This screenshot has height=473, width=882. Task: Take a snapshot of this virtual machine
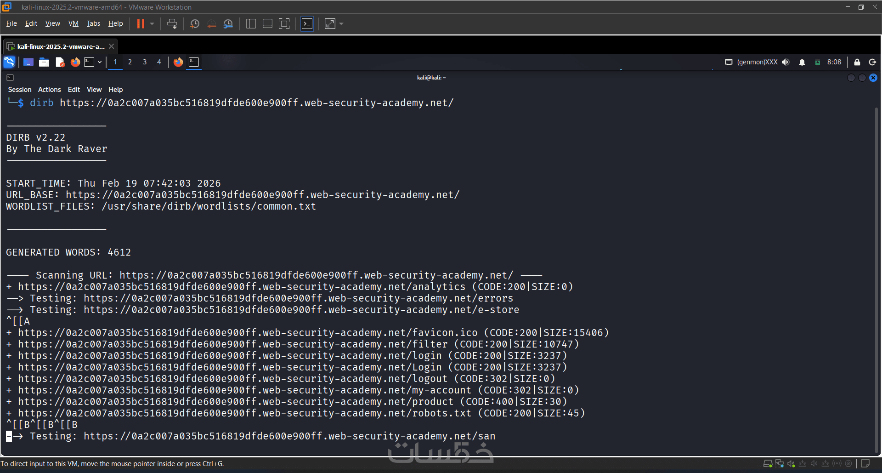(195, 24)
